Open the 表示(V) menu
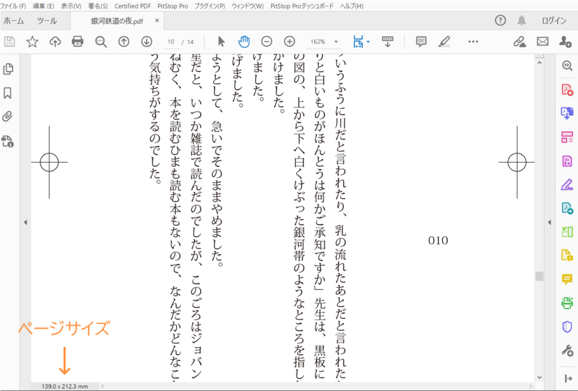This screenshot has width=578, height=391. pos(71,6)
